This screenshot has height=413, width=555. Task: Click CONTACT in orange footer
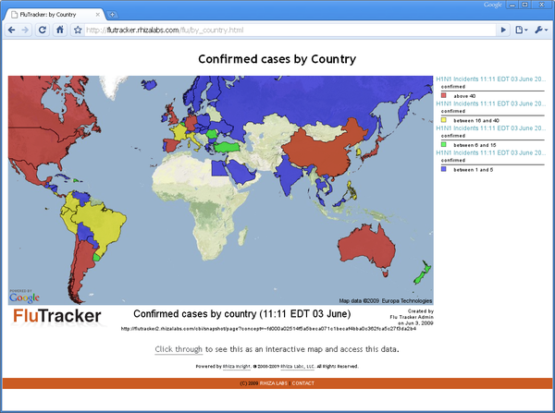point(303,383)
